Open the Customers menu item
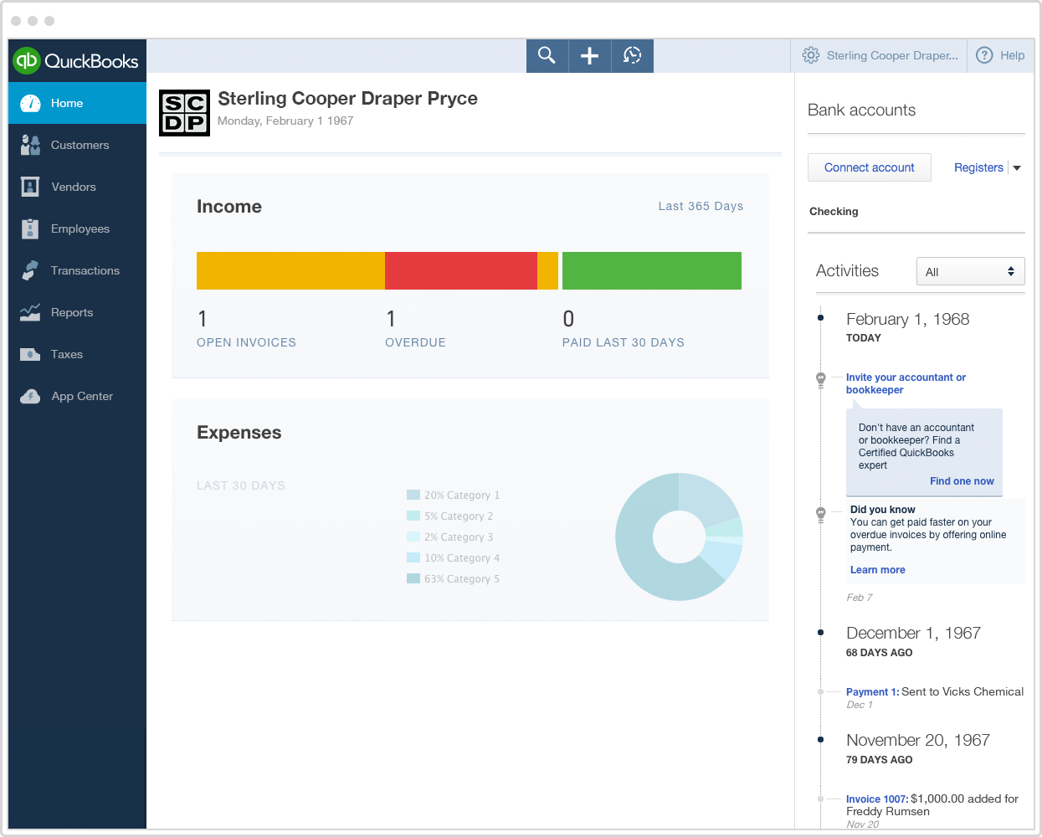This screenshot has width=1042, height=837. tap(77, 145)
